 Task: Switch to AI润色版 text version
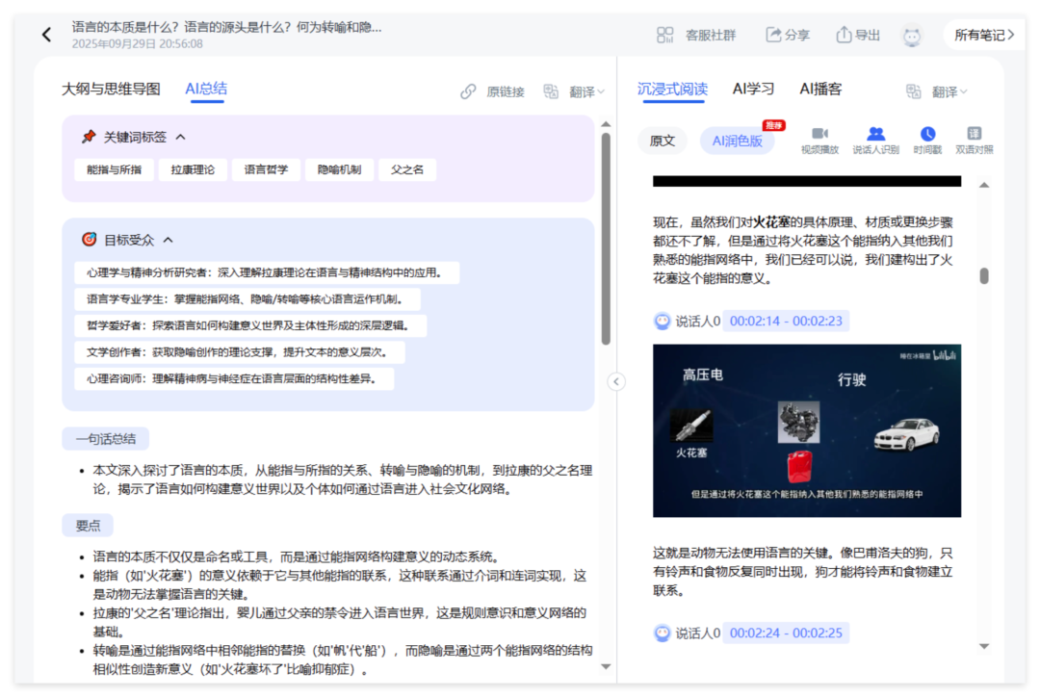(x=737, y=141)
